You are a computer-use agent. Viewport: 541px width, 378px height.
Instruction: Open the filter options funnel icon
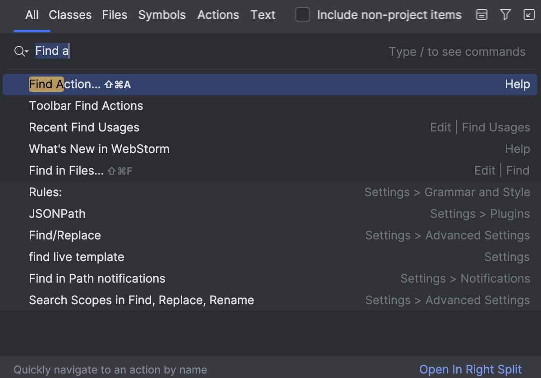click(x=505, y=14)
